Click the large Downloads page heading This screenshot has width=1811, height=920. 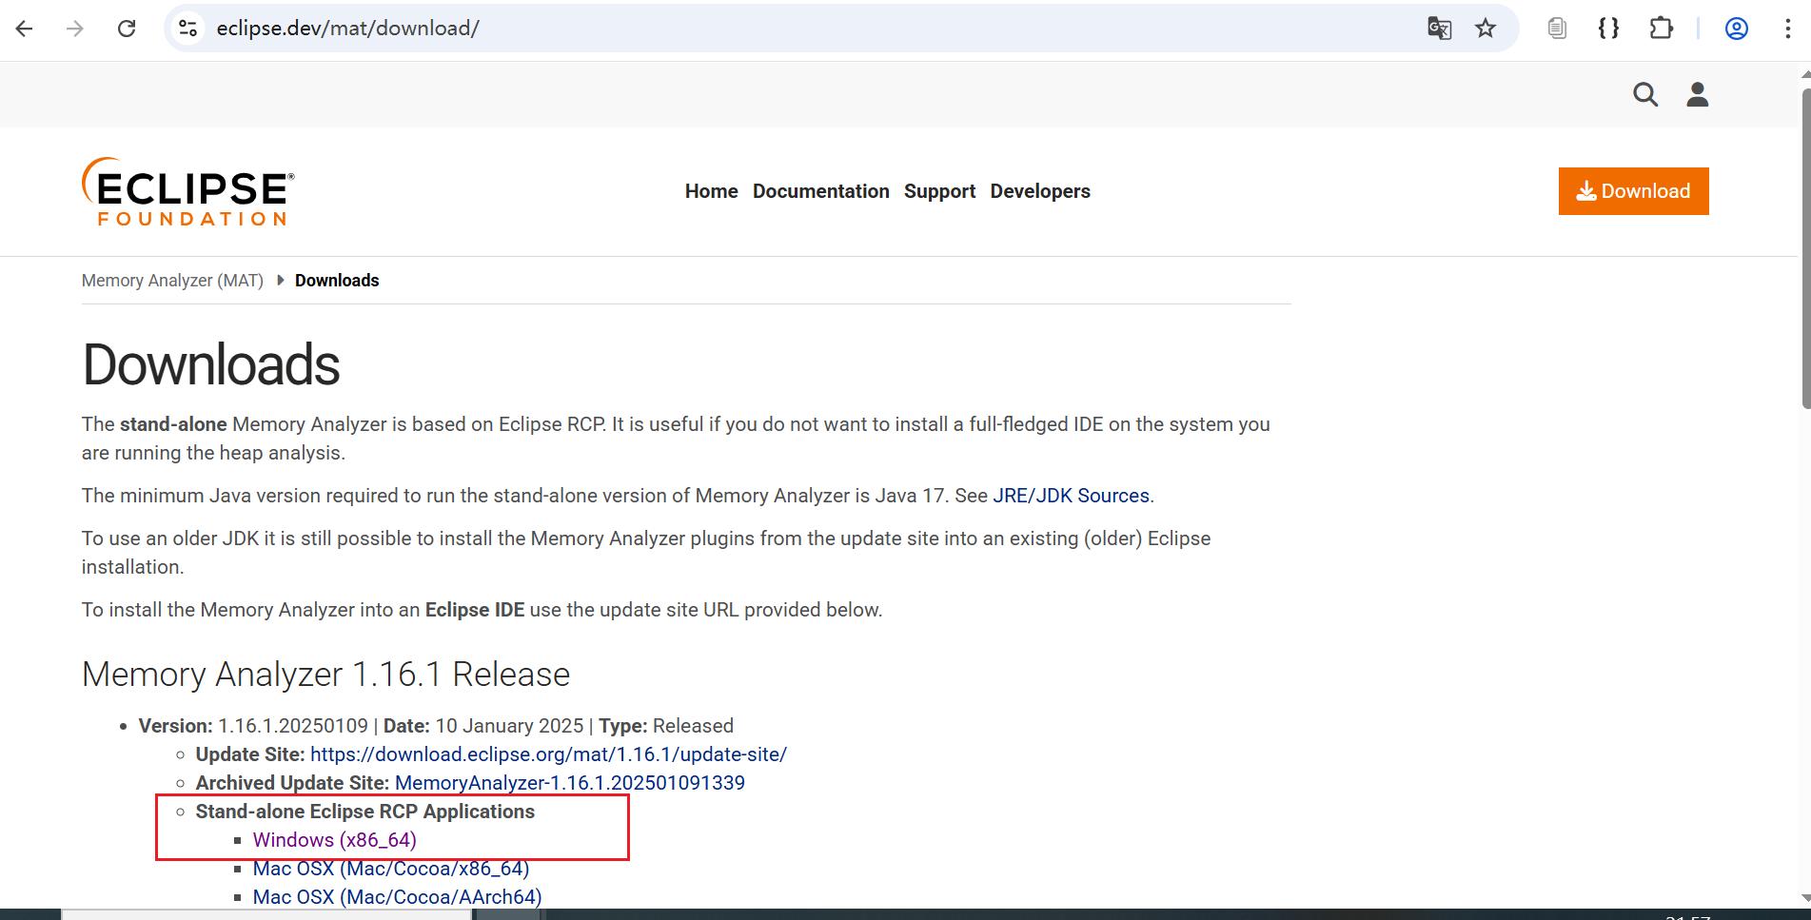[211, 365]
